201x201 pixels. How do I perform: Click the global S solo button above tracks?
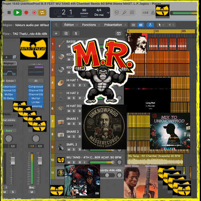tap(76, 33)
